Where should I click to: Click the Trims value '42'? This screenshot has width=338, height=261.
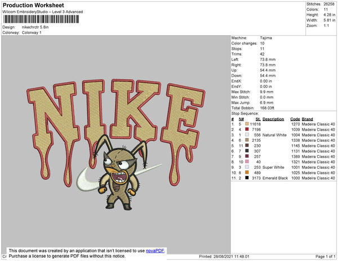point(262,54)
